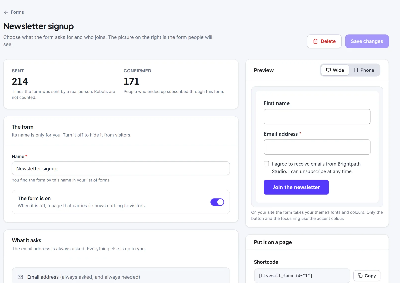The width and height of the screenshot is (400, 283).
Task: Turn off 'The form is on' switch
Action: 217,202
